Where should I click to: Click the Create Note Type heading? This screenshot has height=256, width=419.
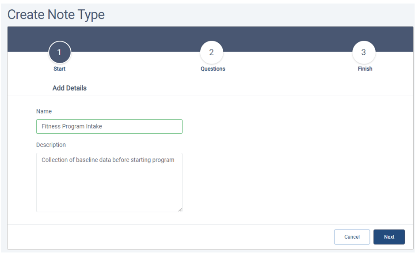click(56, 15)
